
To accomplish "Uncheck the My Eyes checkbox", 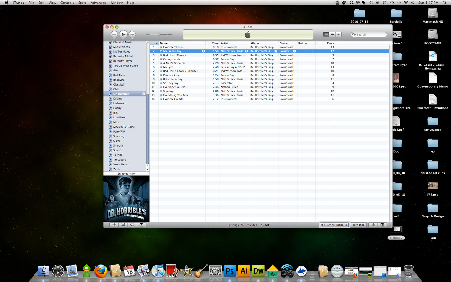I will point(161,67).
